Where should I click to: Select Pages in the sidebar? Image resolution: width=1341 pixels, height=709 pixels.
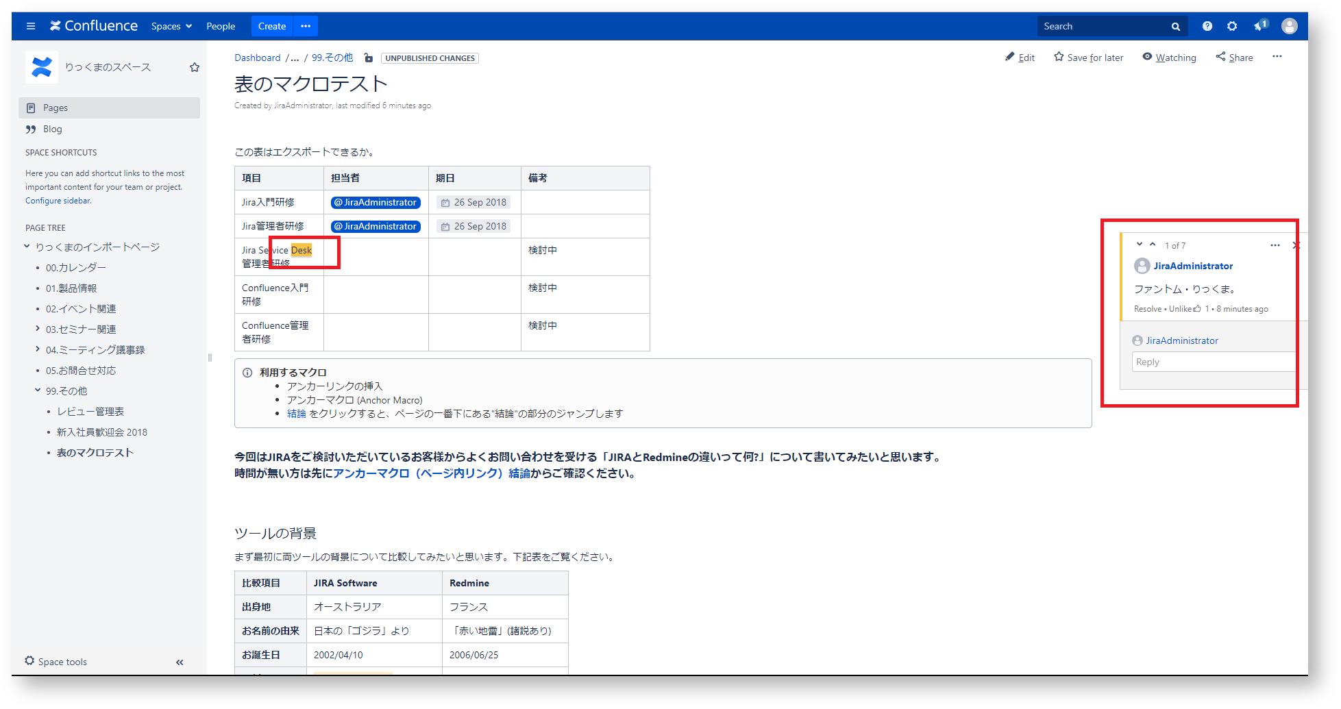[x=110, y=108]
